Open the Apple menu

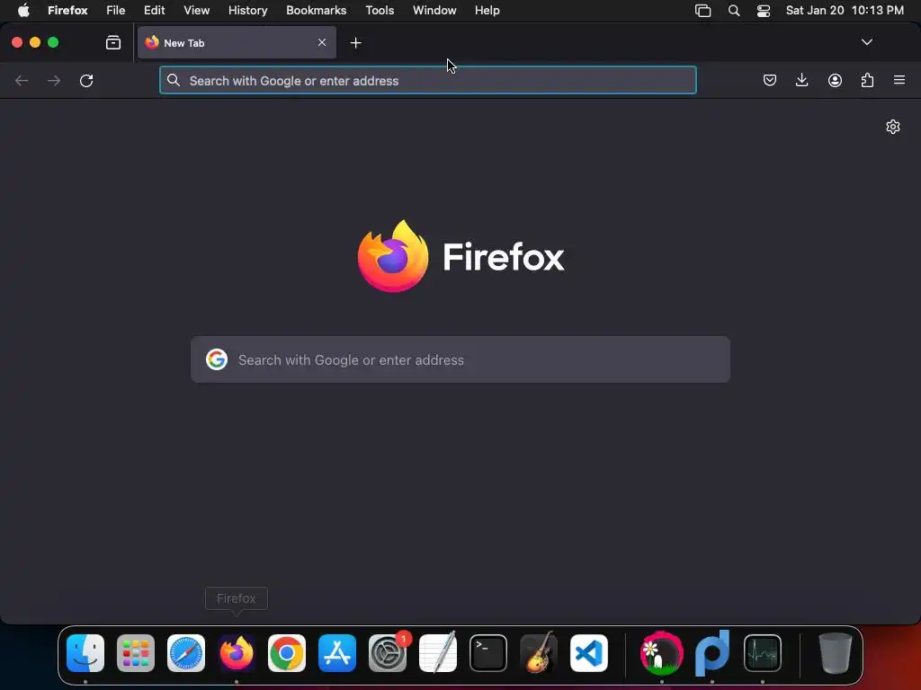[x=23, y=10]
